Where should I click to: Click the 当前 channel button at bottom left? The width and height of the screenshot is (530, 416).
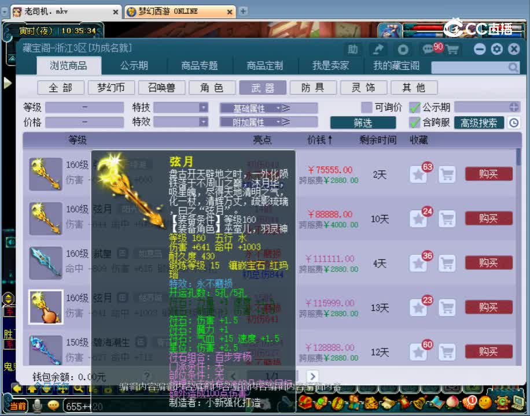point(19,406)
